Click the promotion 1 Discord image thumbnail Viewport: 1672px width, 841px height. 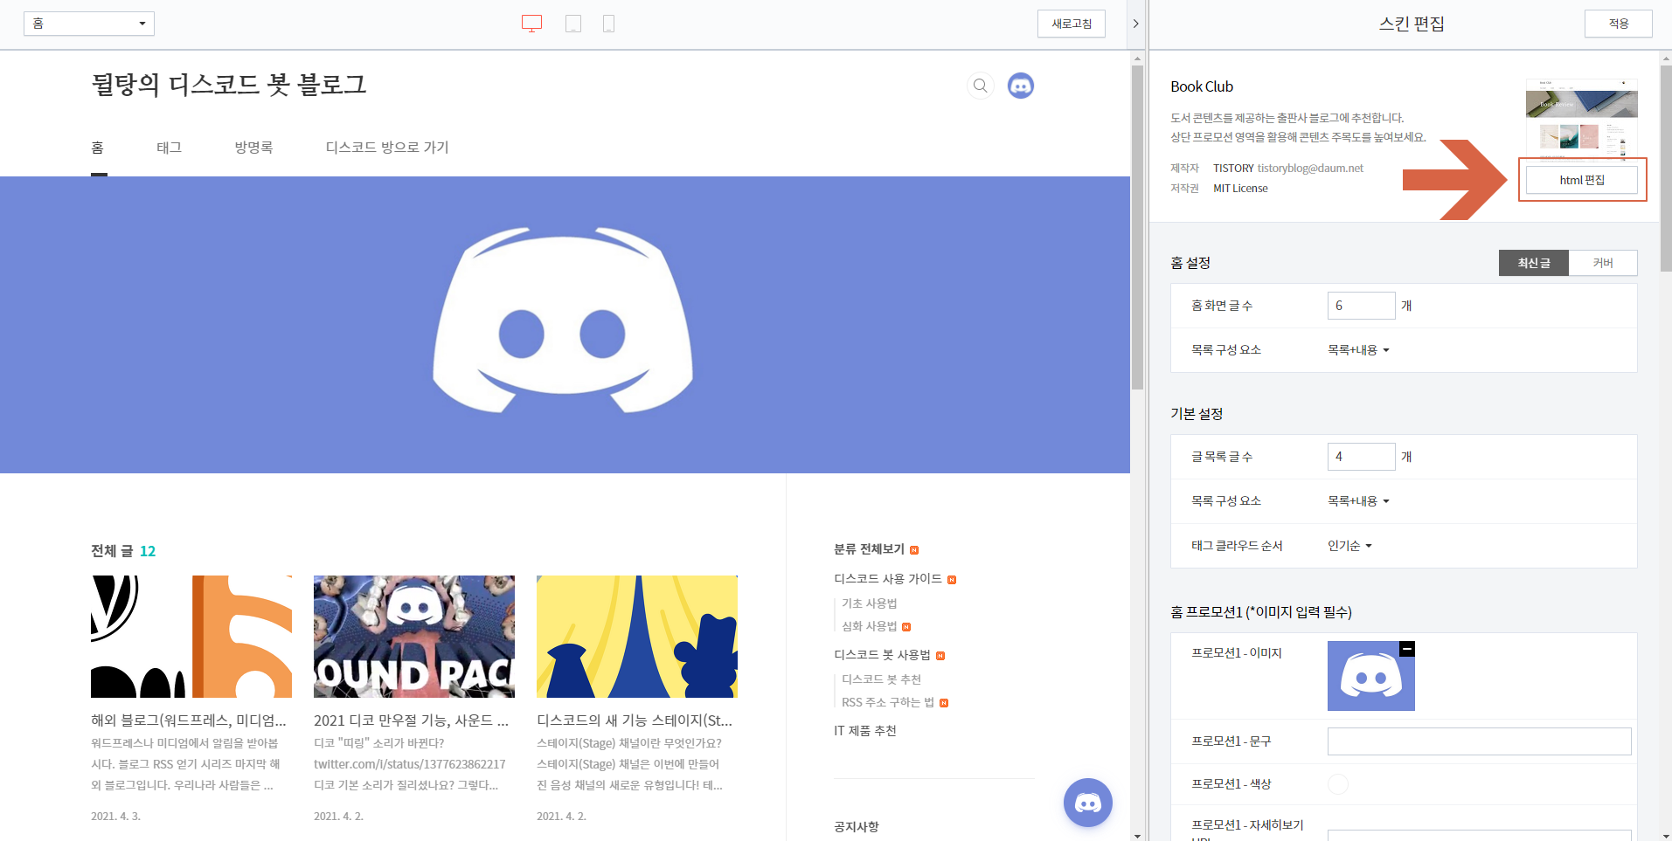click(x=1370, y=676)
